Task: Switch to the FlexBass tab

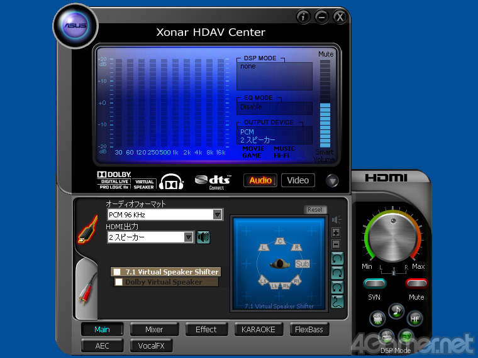Action: tap(309, 329)
